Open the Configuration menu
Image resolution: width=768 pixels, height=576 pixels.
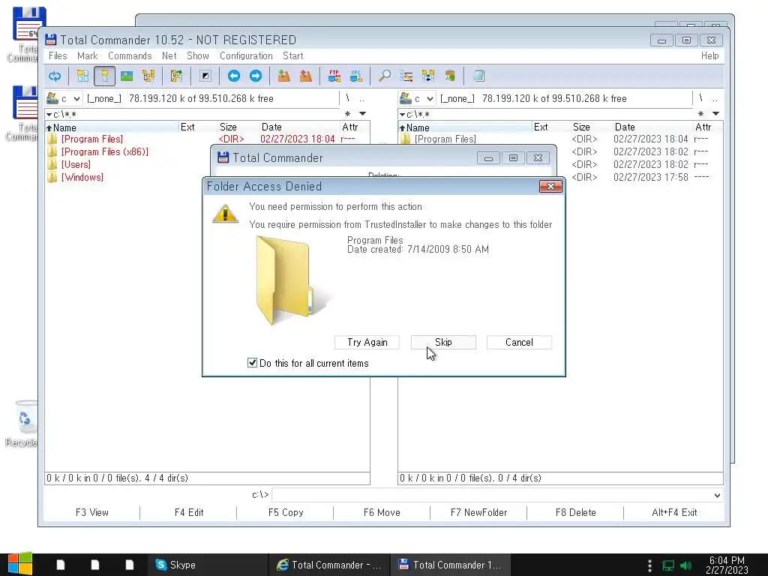coord(246,55)
